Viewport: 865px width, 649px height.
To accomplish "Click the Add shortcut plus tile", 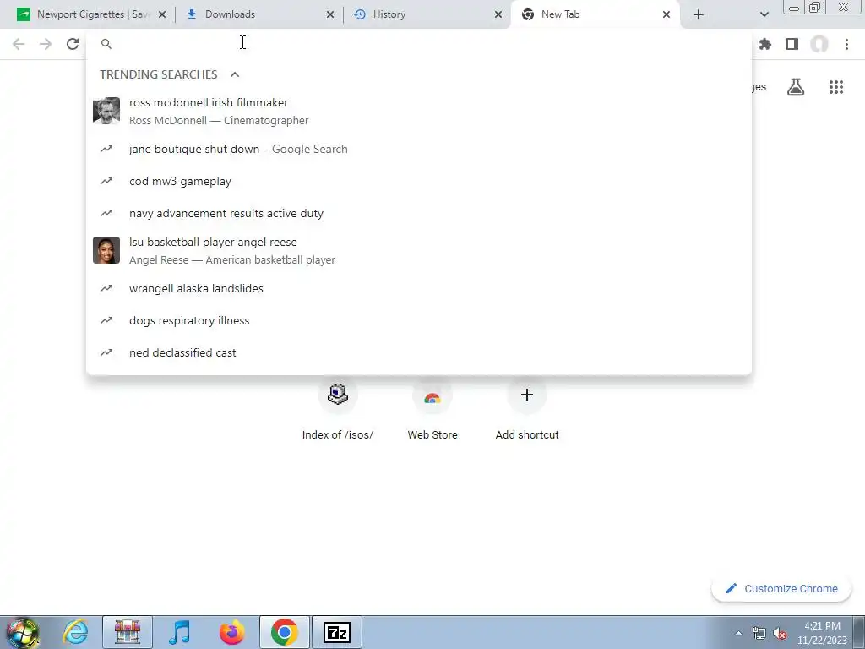I will coord(527,408).
